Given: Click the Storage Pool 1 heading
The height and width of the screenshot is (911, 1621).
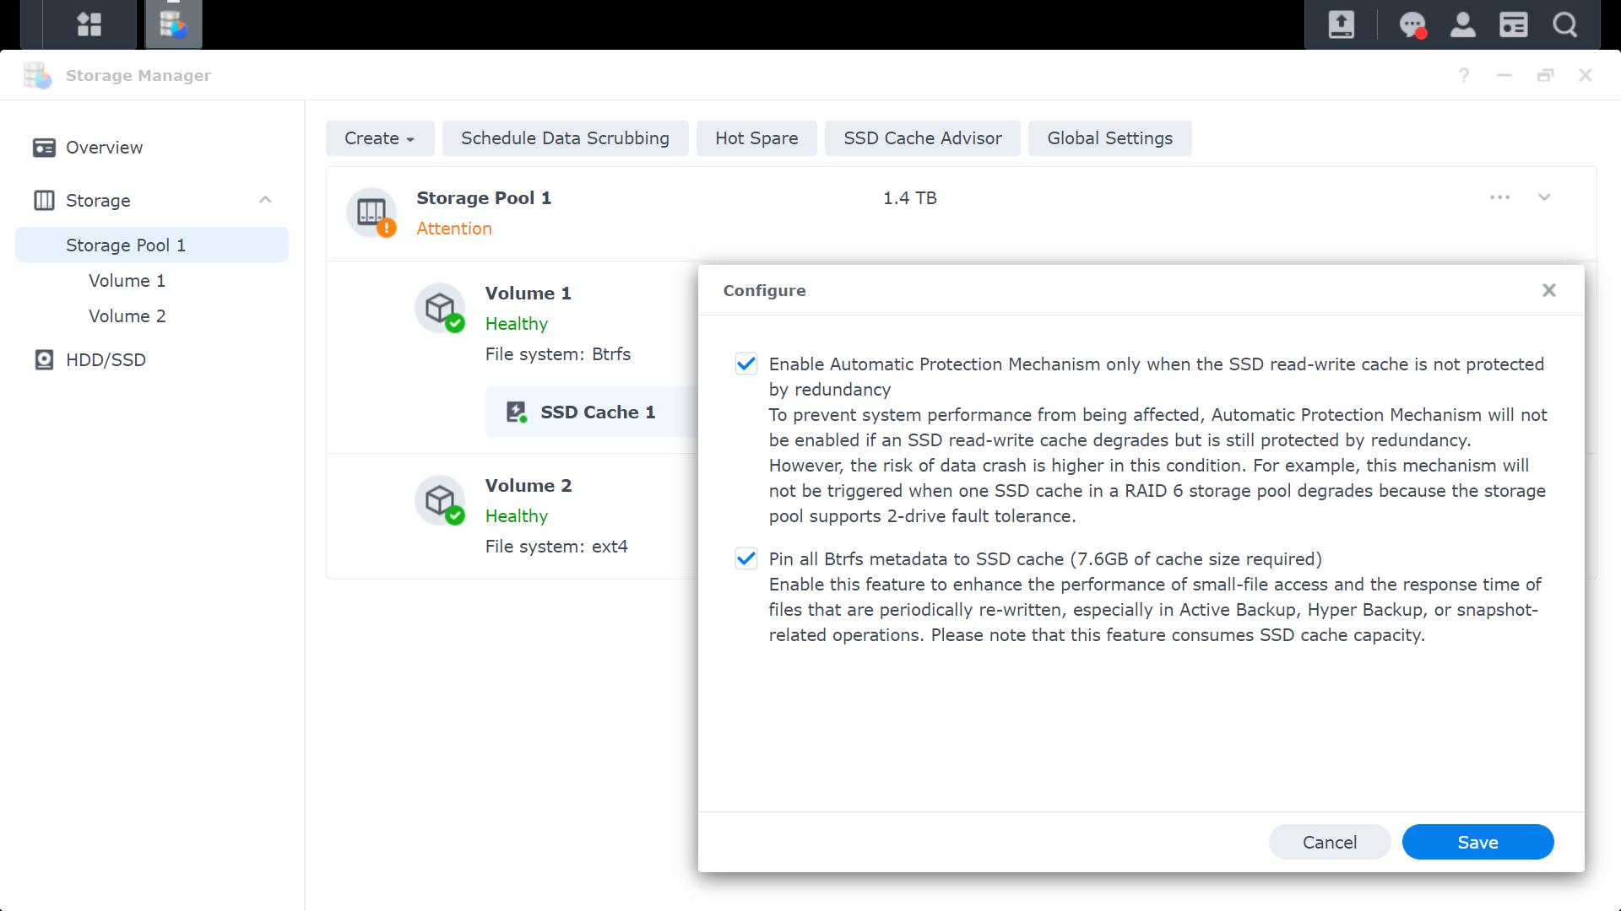Looking at the screenshot, I should pos(484,198).
